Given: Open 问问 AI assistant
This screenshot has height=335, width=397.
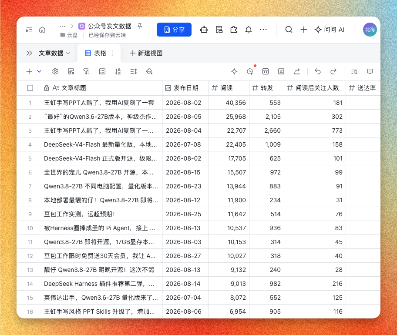Looking at the screenshot, I should tap(330, 30).
